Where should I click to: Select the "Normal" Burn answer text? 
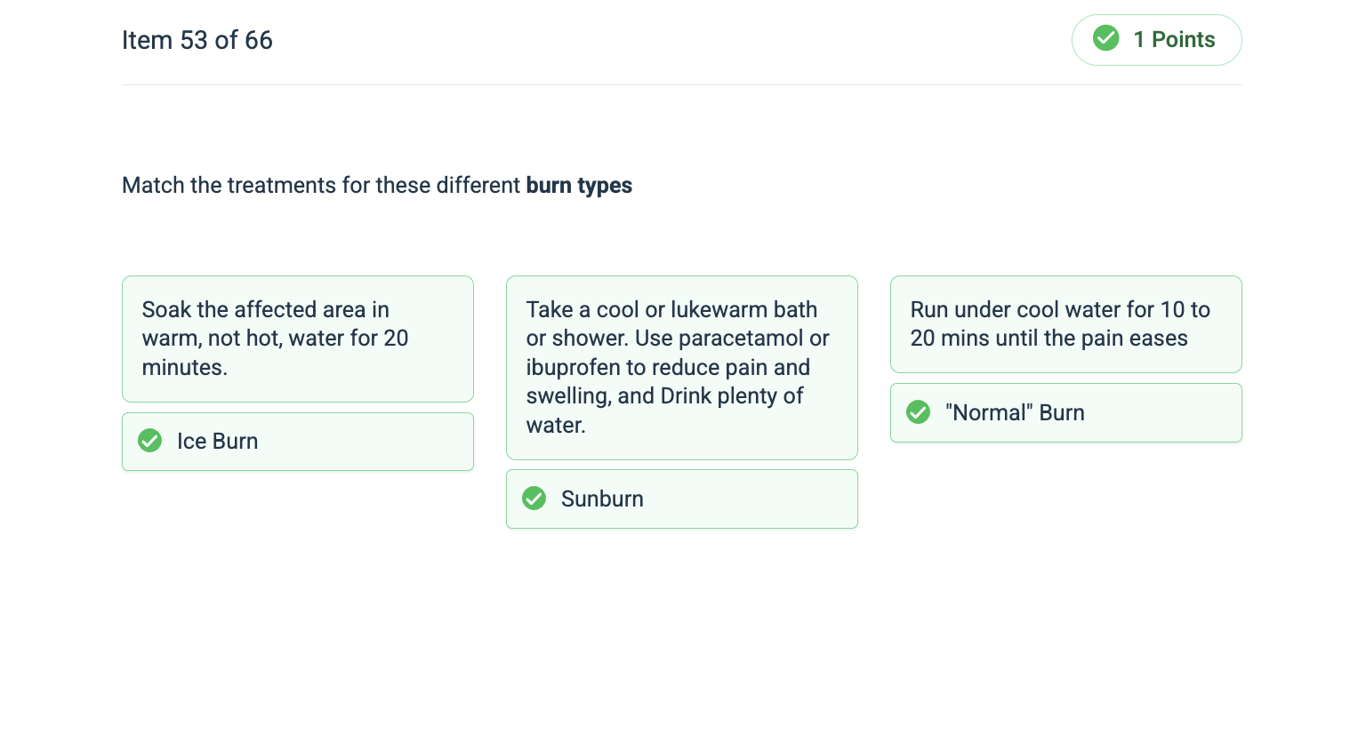point(1015,413)
